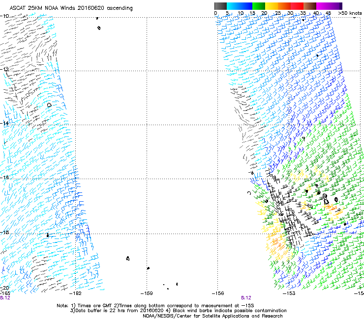Click the "-20" latitude axis label

pos(4,288)
